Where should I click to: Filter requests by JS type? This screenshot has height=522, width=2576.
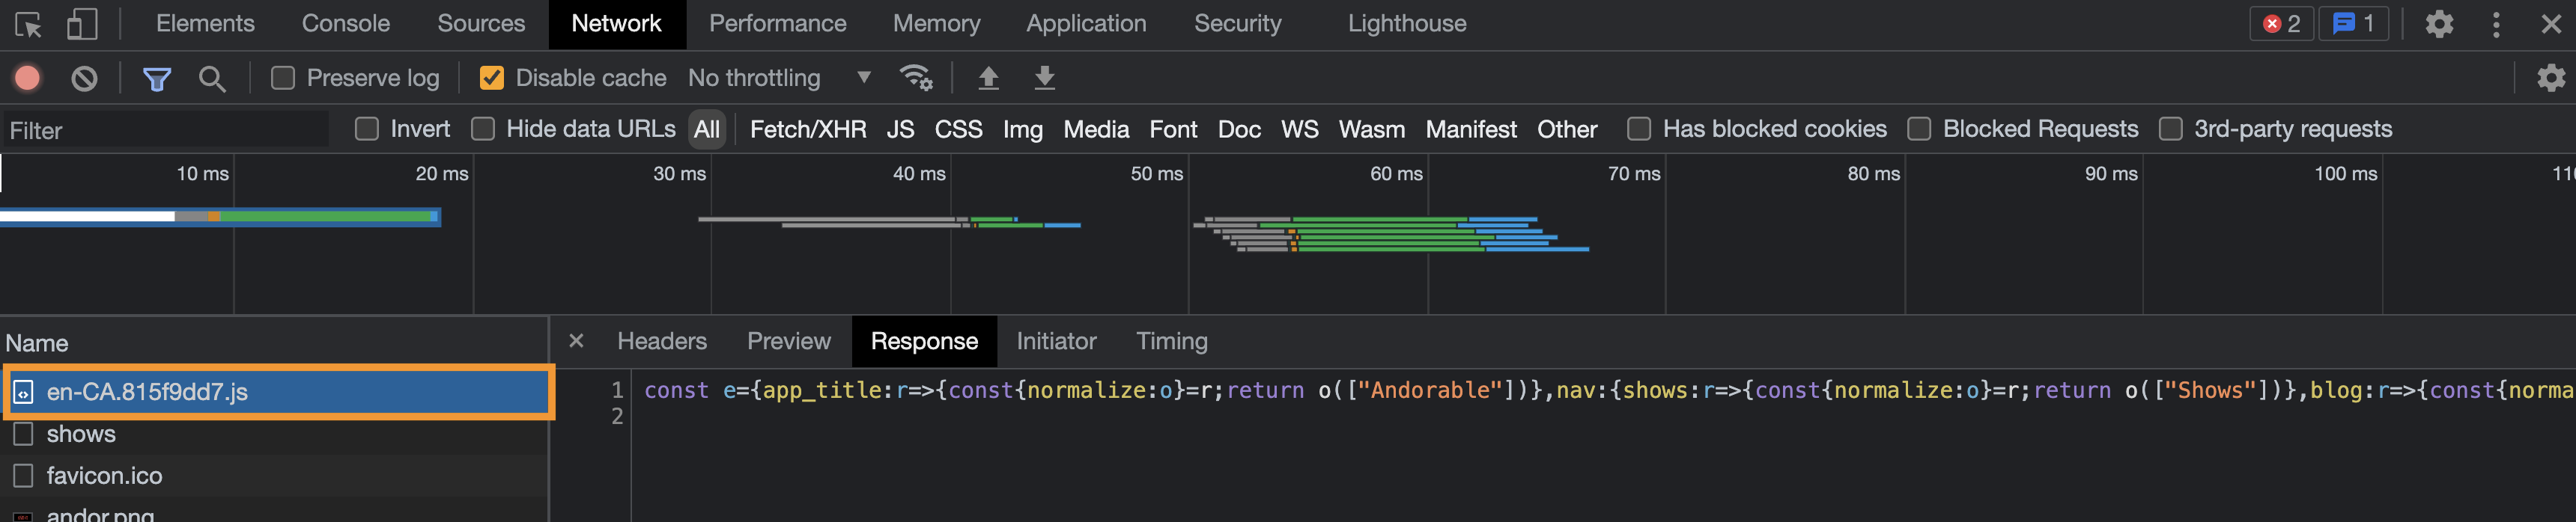[900, 129]
